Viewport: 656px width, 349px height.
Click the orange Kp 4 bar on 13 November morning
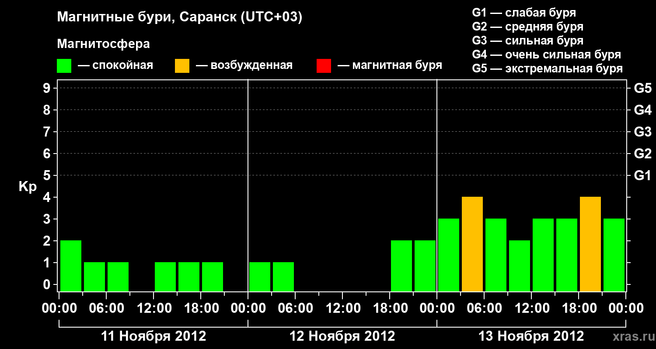click(x=472, y=244)
